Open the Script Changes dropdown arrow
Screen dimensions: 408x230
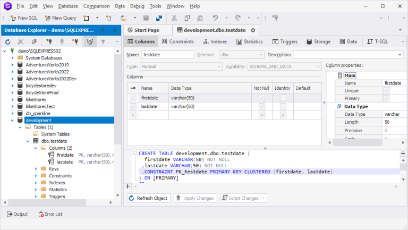[263, 198]
